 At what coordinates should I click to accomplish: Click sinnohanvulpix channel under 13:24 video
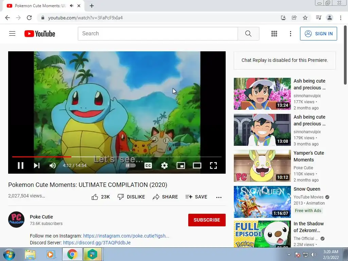pyautogui.click(x=307, y=95)
